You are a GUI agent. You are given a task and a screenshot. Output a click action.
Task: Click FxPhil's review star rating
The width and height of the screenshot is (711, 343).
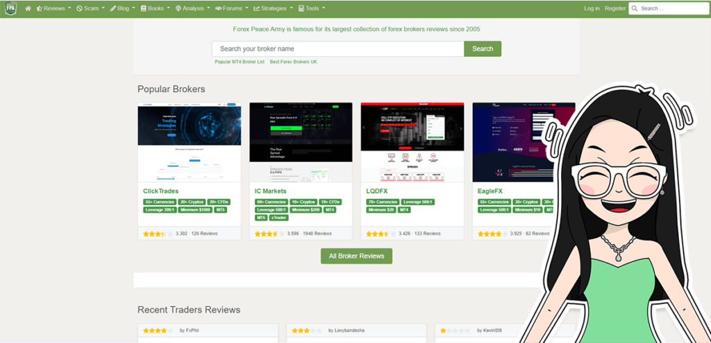tap(158, 331)
